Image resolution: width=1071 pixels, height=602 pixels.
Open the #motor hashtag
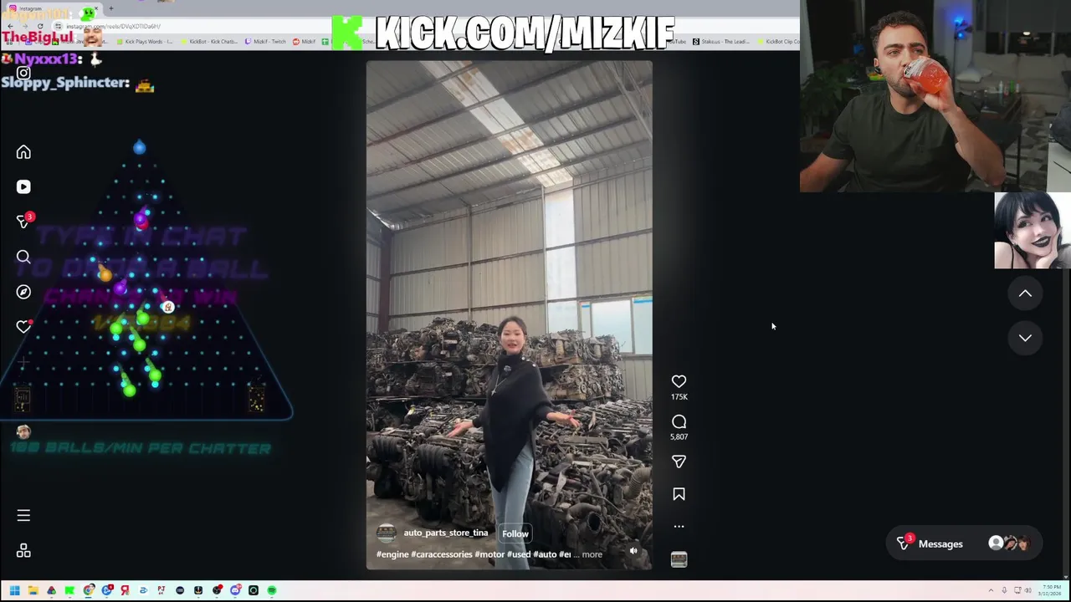pyautogui.click(x=489, y=554)
